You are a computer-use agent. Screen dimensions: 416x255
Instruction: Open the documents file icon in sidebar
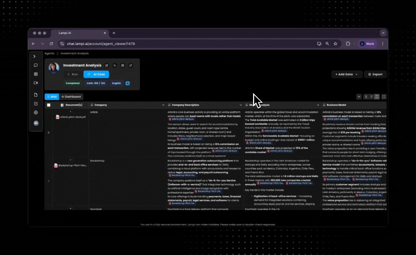click(36, 95)
